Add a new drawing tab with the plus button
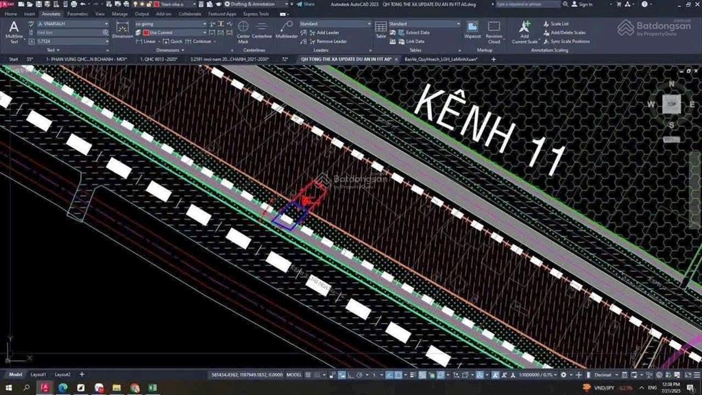This screenshot has height=395, width=702. [494, 59]
